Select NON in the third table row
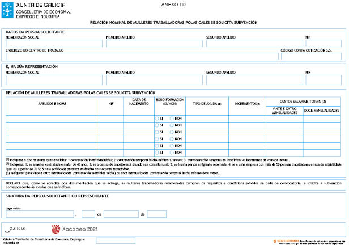 pyautogui.click(x=172, y=132)
